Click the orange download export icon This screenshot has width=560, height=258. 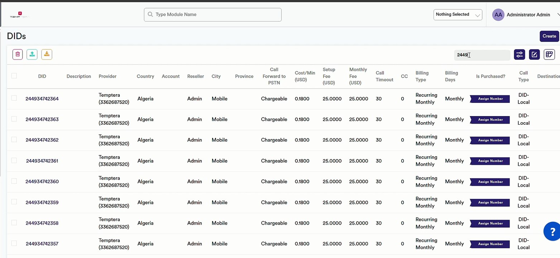click(x=47, y=54)
